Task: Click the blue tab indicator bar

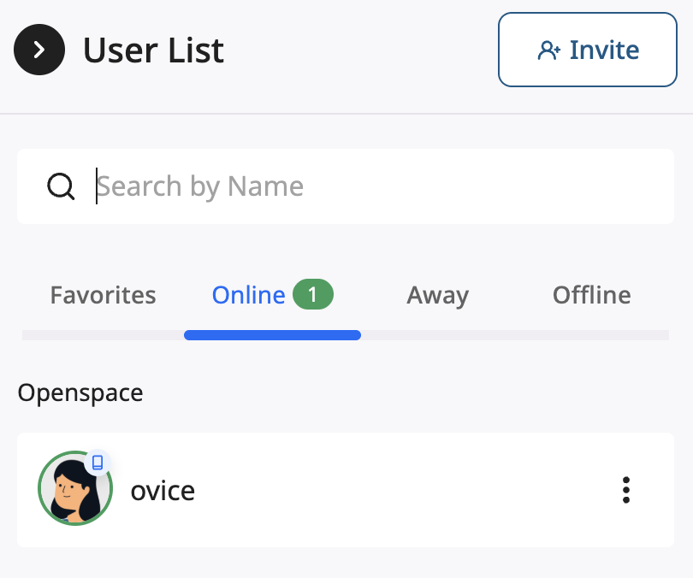Action: pyautogui.click(x=272, y=334)
